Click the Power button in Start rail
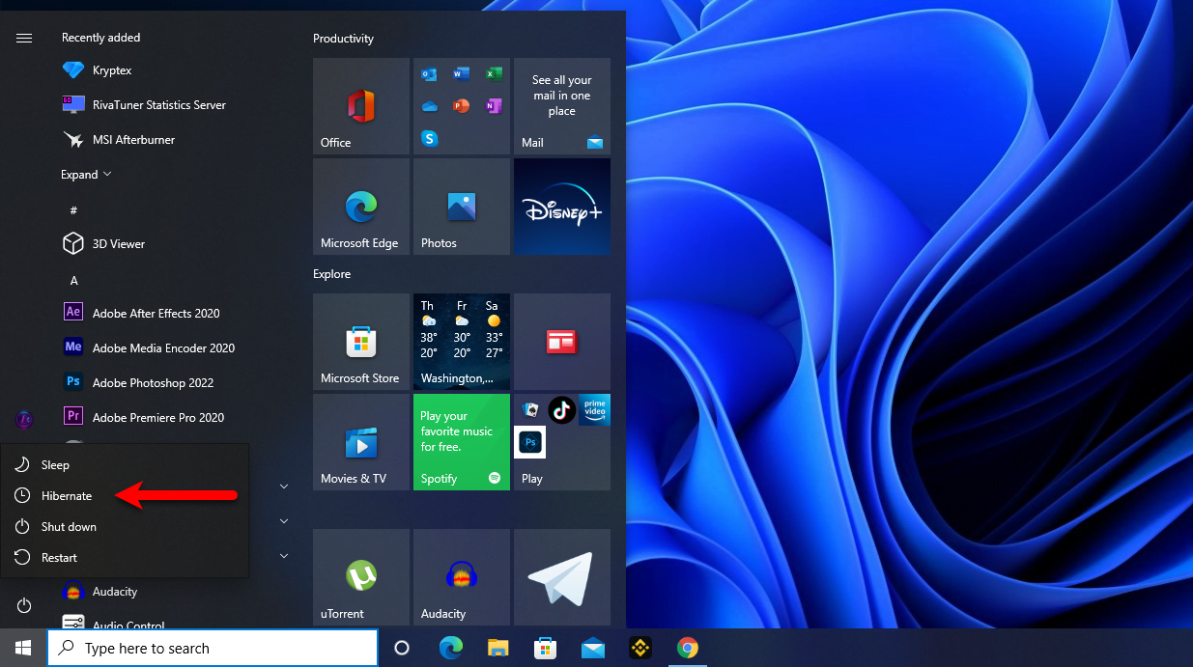This screenshot has width=1193, height=667. coord(24,606)
